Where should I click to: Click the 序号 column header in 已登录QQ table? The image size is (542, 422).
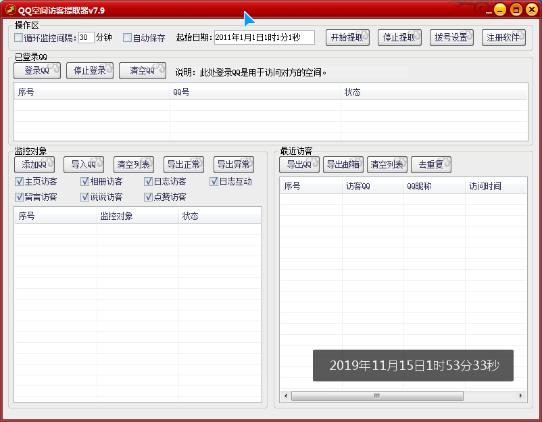(92, 92)
